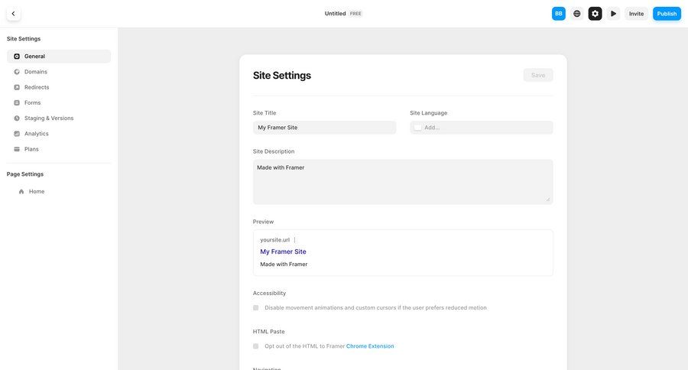
Task: Click the play preview icon
Action: [613, 14]
